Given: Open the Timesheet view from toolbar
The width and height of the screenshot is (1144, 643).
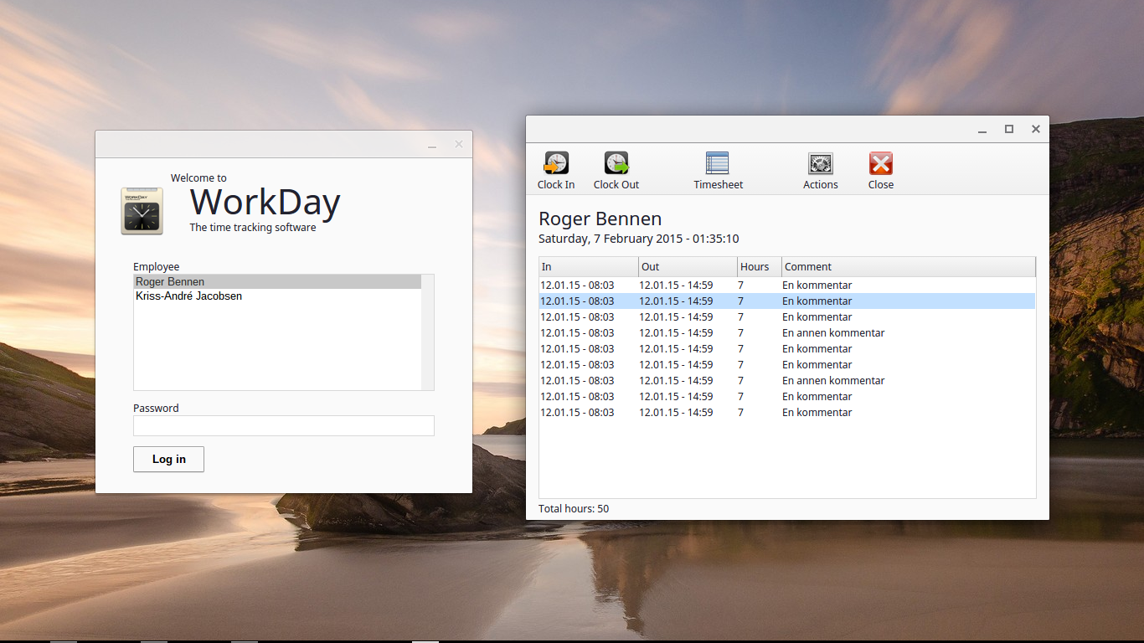Looking at the screenshot, I should coord(718,171).
